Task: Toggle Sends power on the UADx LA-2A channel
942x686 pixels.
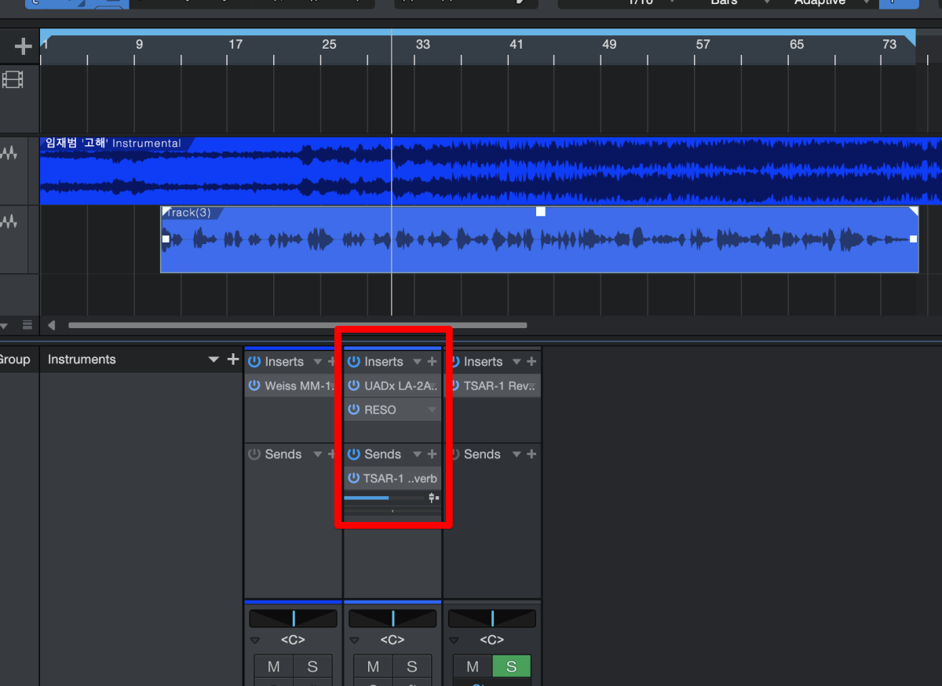Action: [354, 454]
